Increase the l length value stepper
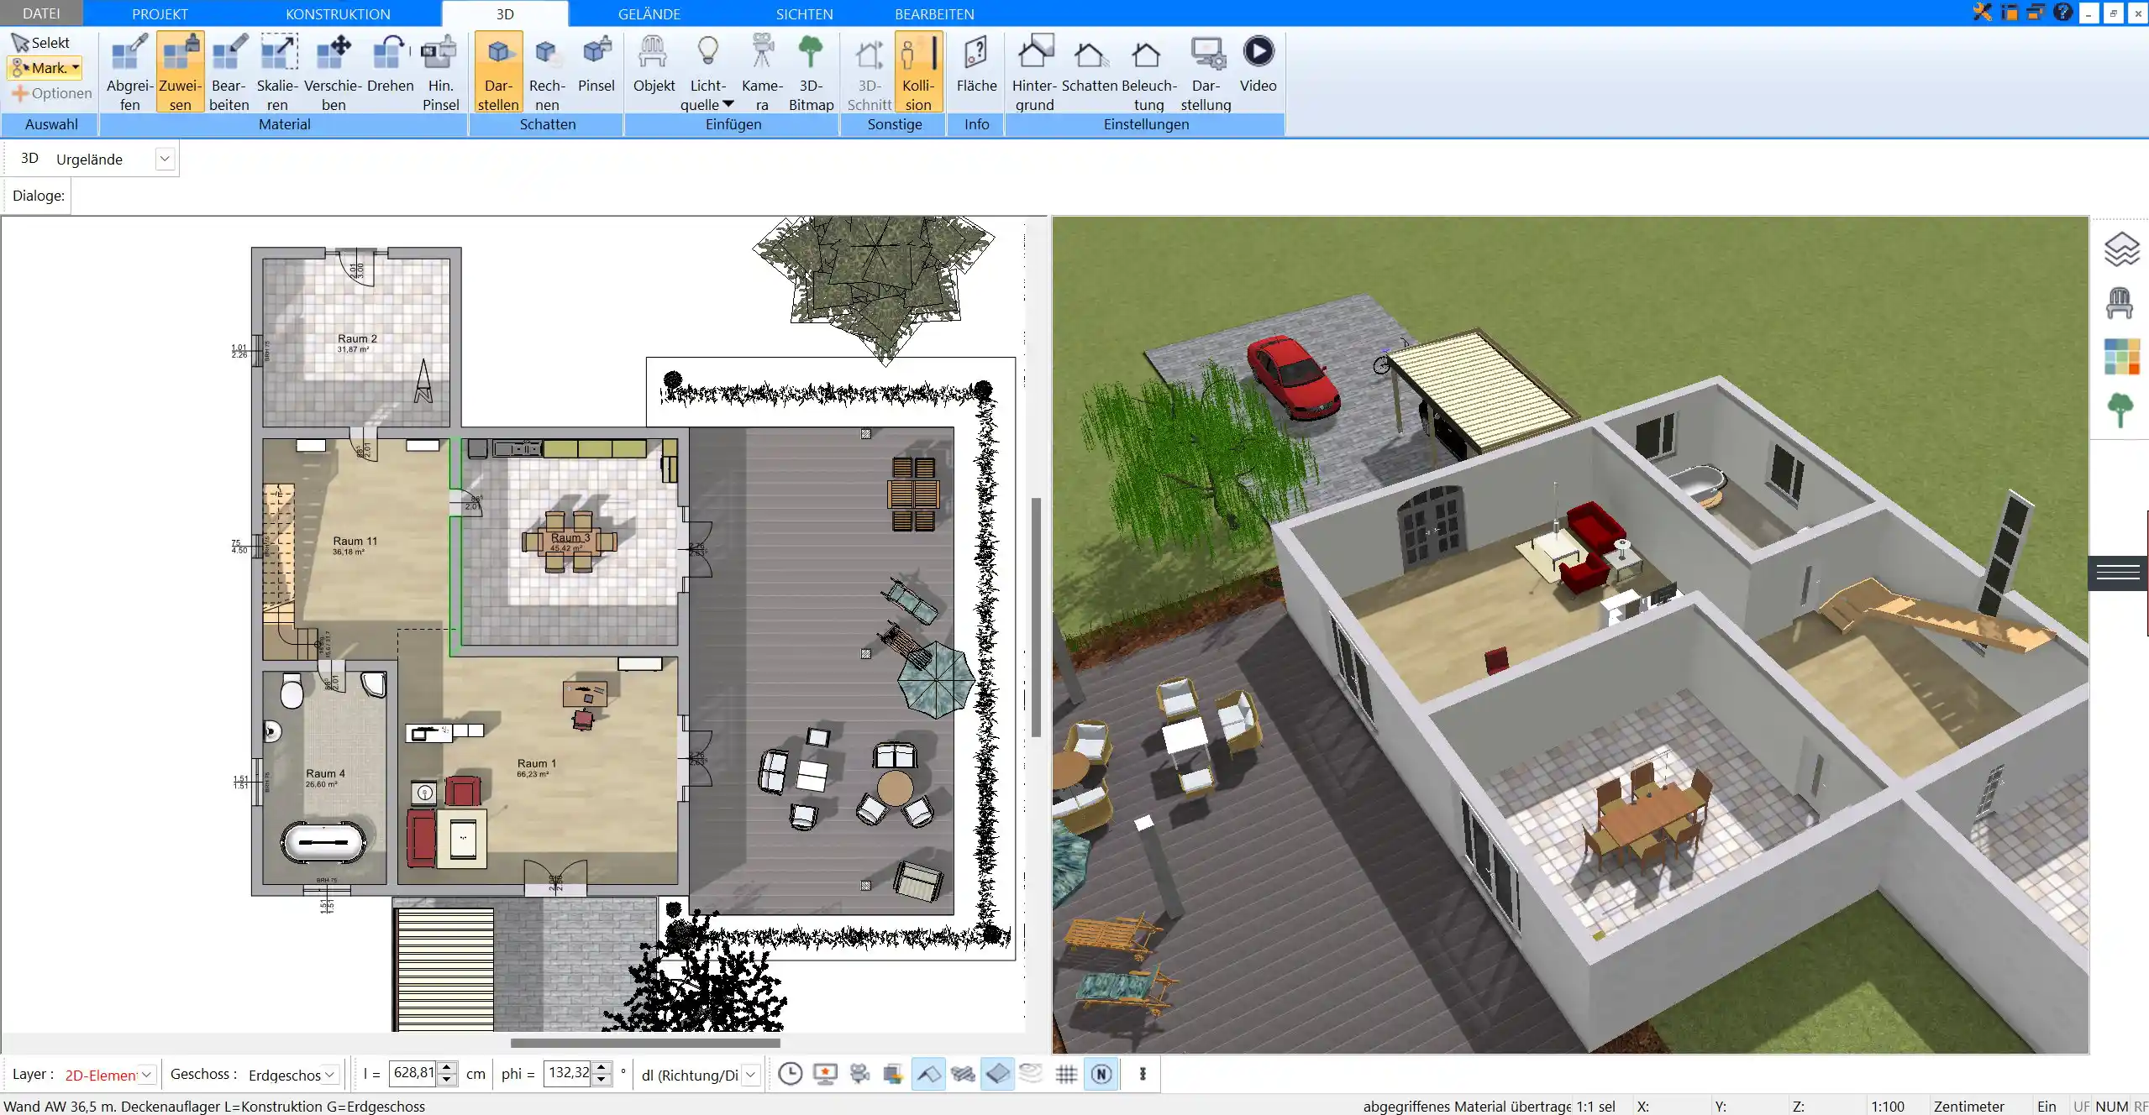 click(x=447, y=1067)
